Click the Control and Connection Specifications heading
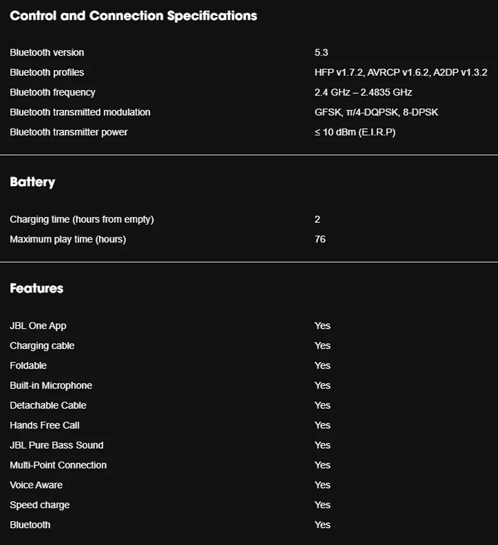Image resolution: width=498 pixels, height=545 pixels. point(133,16)
